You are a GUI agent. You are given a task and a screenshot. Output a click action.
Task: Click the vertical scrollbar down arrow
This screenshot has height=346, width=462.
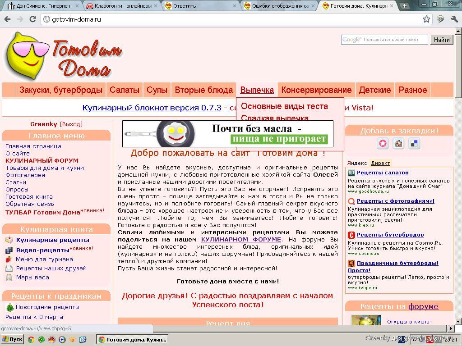(x=458, y=322)
